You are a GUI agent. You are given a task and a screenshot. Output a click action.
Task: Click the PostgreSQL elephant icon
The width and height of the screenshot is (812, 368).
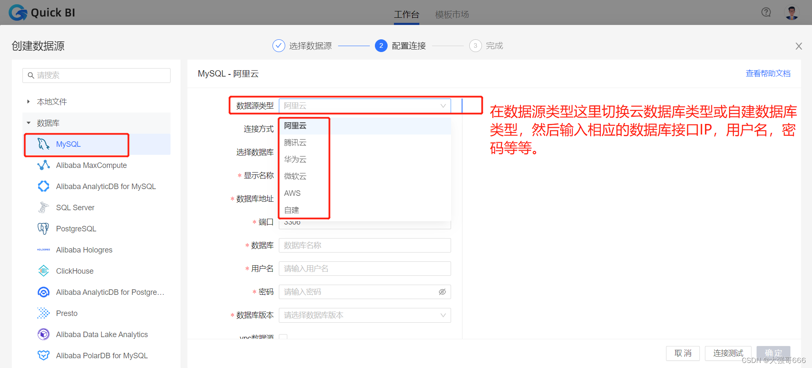[x=44, y=229]
